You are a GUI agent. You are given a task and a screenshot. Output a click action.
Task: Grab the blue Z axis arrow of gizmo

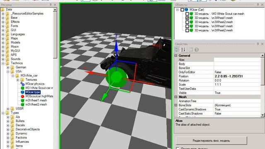[116, 46]
